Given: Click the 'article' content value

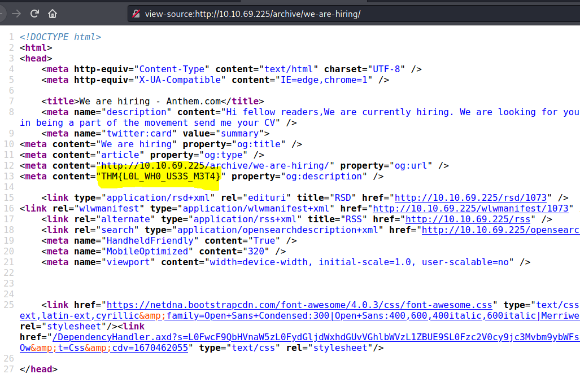Looking at the screenshot, I should [x=120, y=155].
